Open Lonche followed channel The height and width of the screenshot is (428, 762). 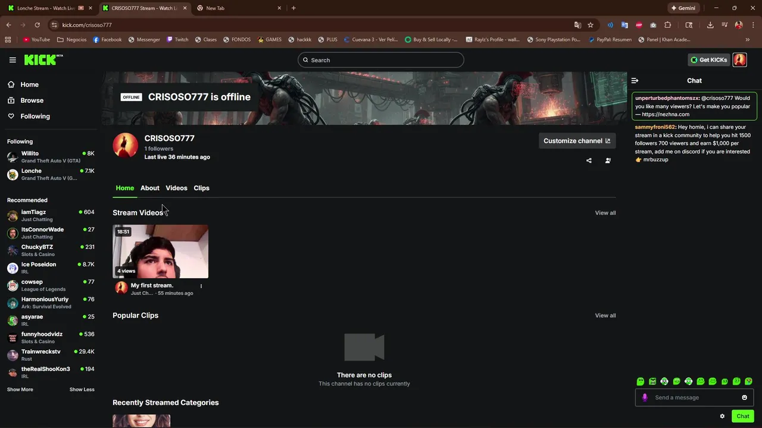pos(51,174)
